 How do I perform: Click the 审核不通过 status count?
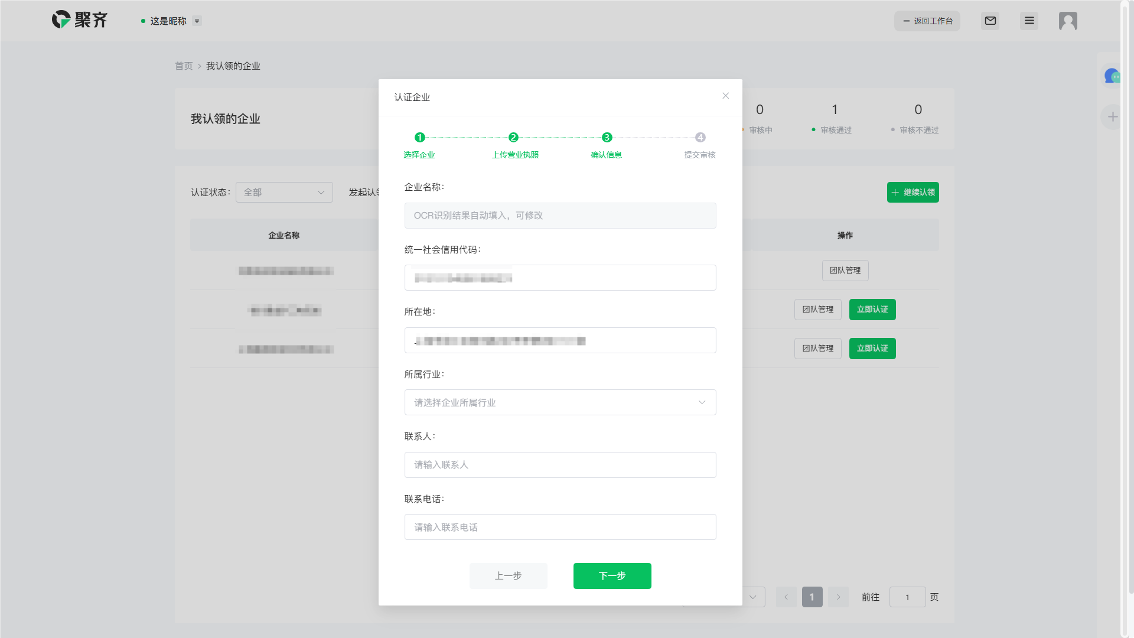pos(915,118)
